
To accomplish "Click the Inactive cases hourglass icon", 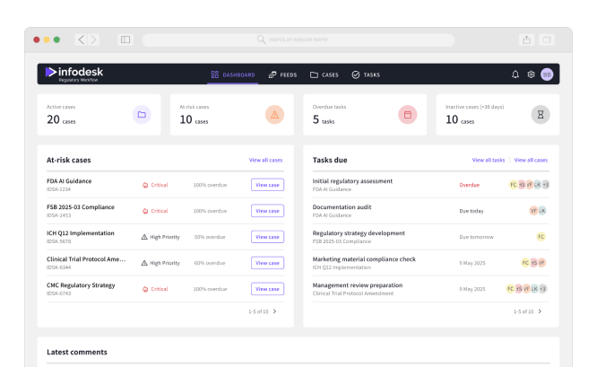I will click(x=541, y=114).
